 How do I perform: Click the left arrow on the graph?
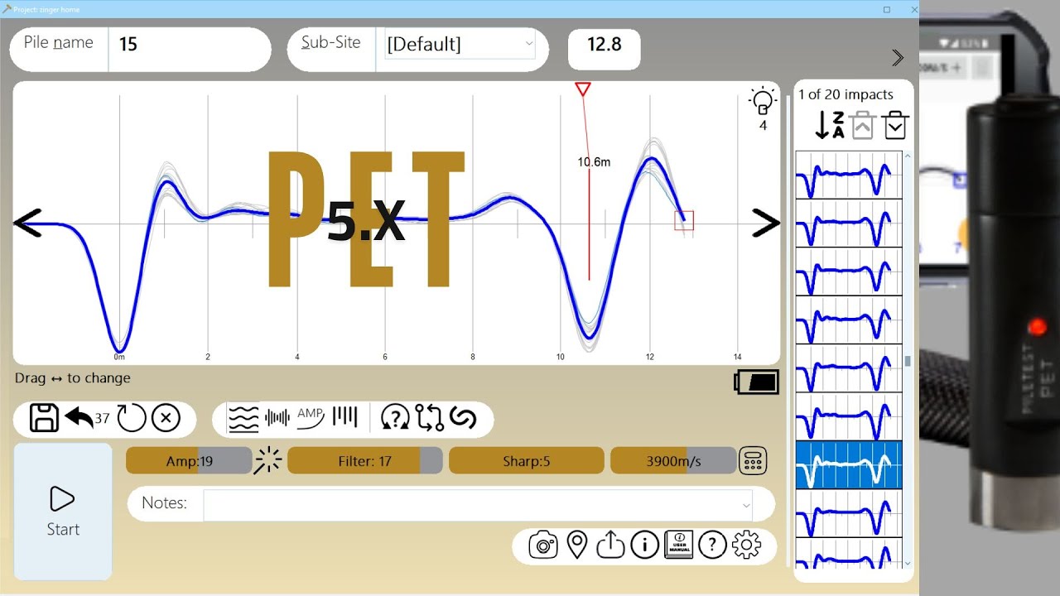pos(28,223)
